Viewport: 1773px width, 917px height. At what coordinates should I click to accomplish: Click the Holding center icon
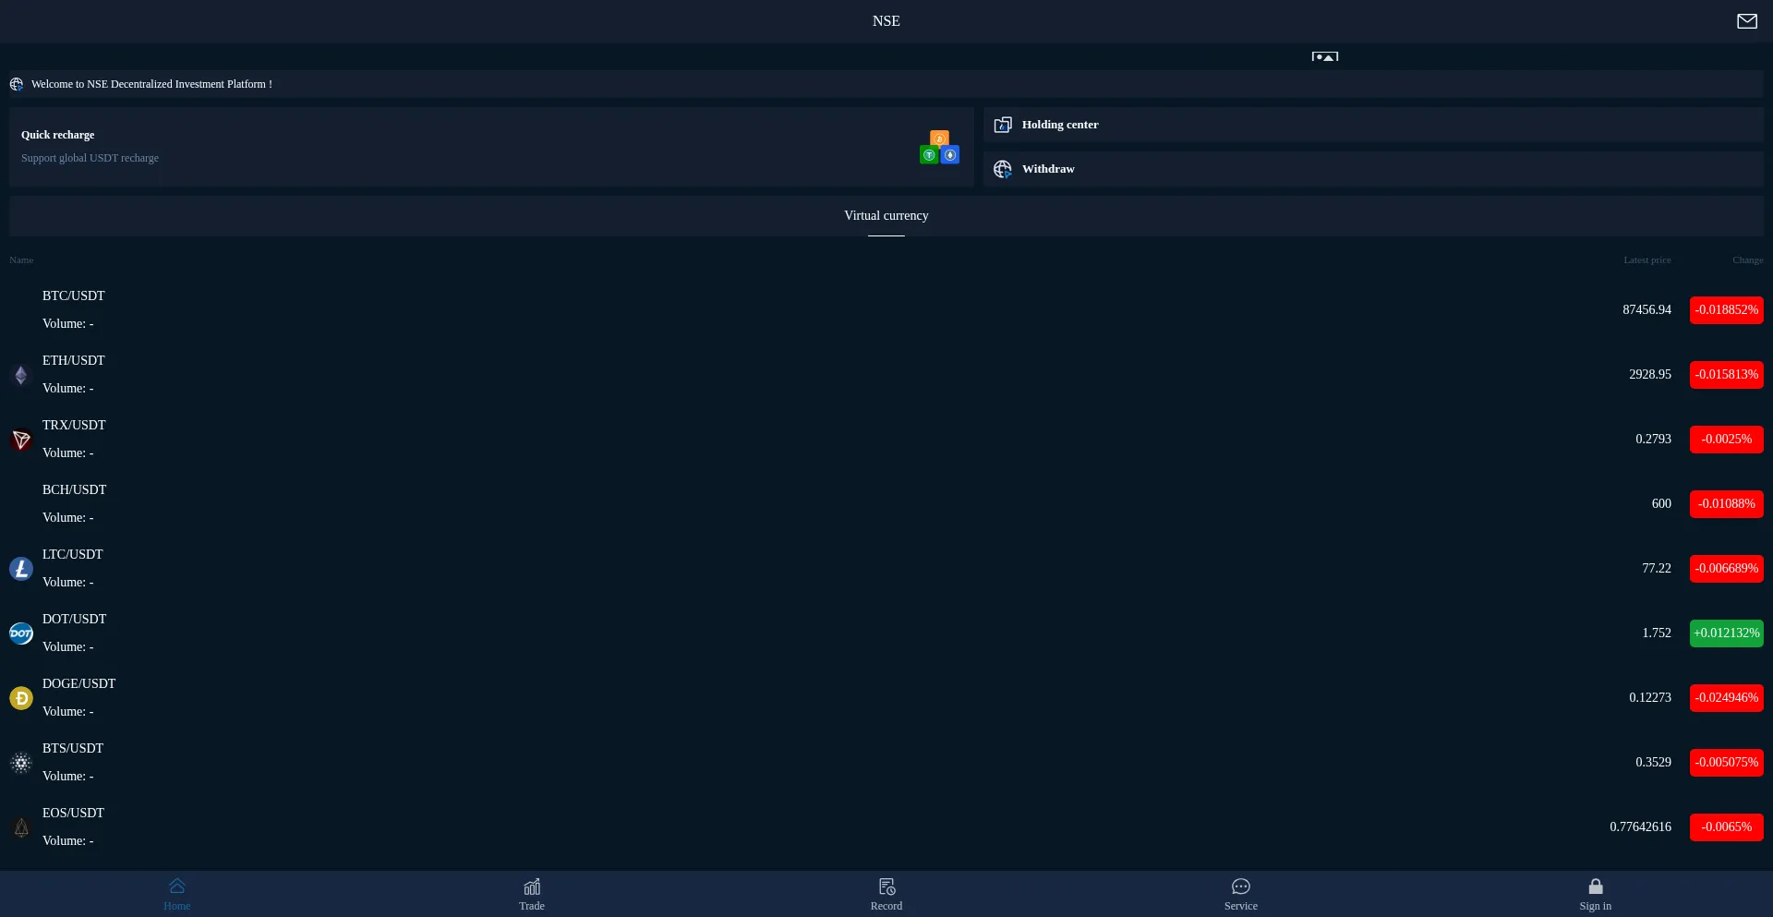pyautogui.click(x=1003, y=125)
